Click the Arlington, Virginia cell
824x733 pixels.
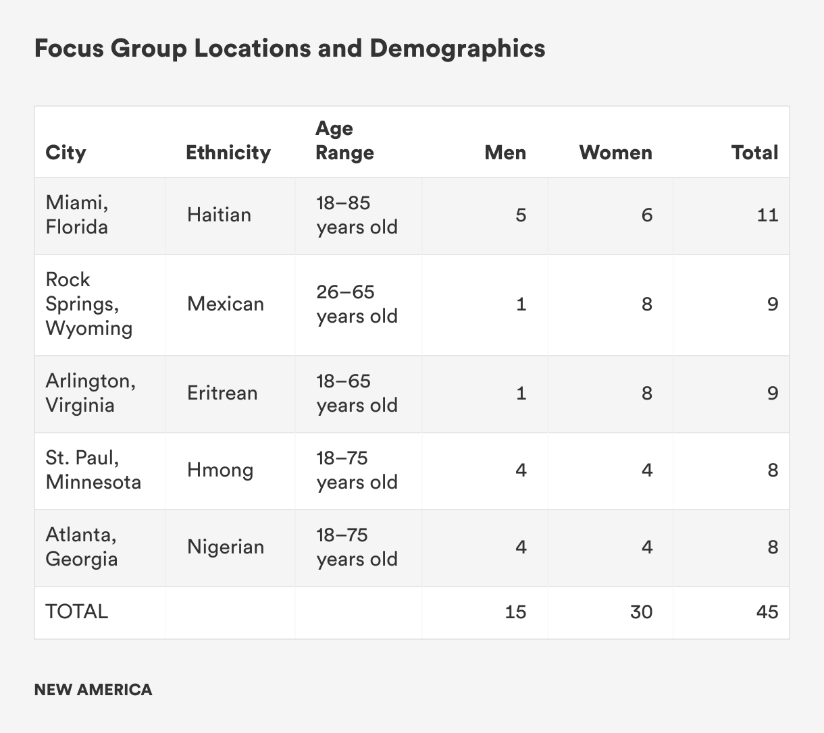point(91,393)
